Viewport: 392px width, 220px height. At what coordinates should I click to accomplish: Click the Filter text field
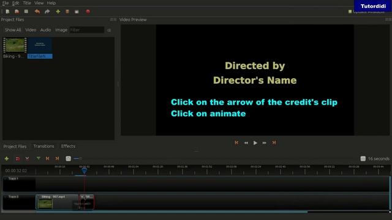[x=87, y=30]
